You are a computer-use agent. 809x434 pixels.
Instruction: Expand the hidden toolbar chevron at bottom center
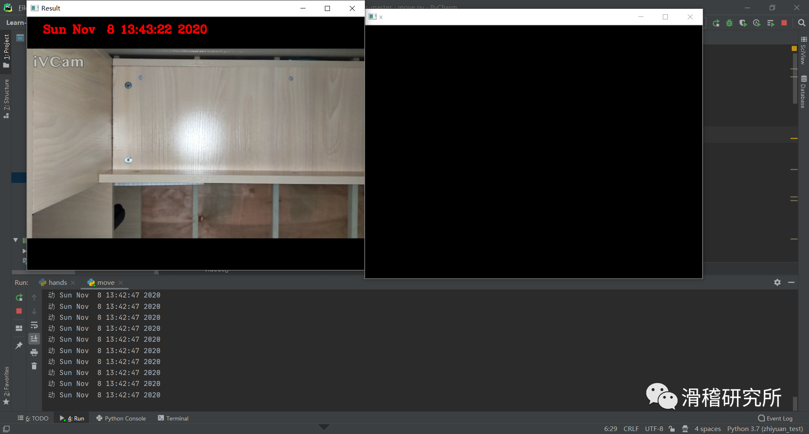tap(324, 427)
